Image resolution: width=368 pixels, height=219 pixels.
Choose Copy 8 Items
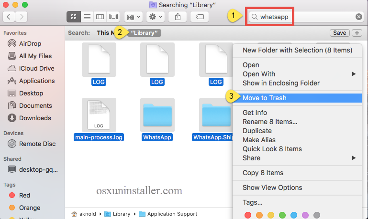pos(297,173)
